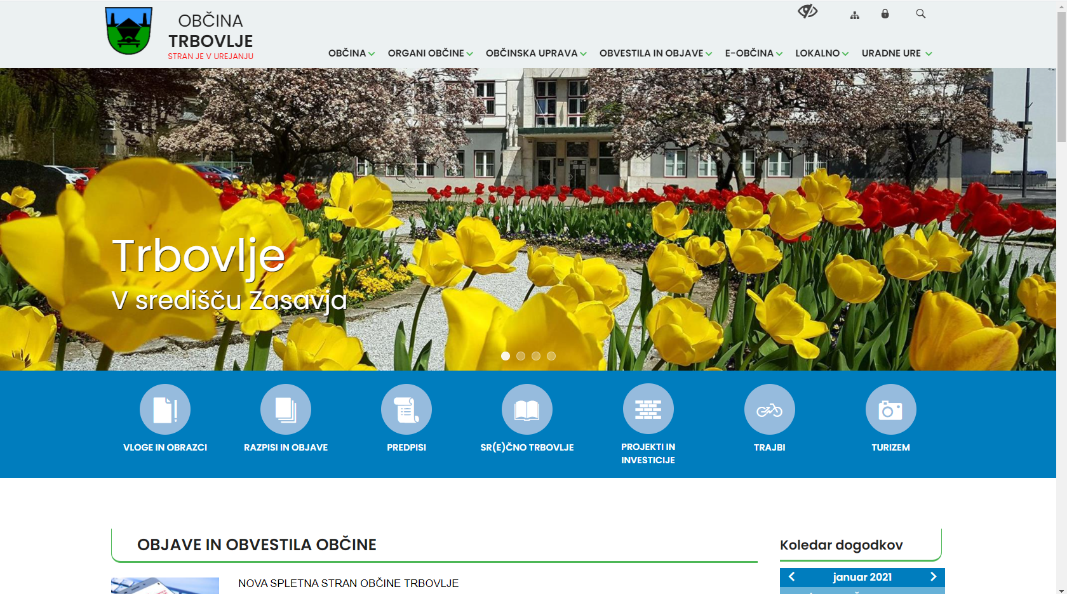Open Turizem via the camera icon
Viewport: 1067px width, 594px height.
click(x=890, y=409)
